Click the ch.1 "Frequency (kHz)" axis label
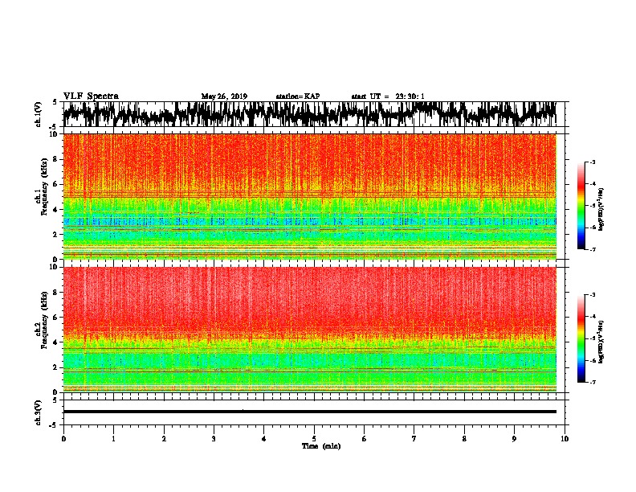This screenshot has height=492, width=636. pos(44,187)
